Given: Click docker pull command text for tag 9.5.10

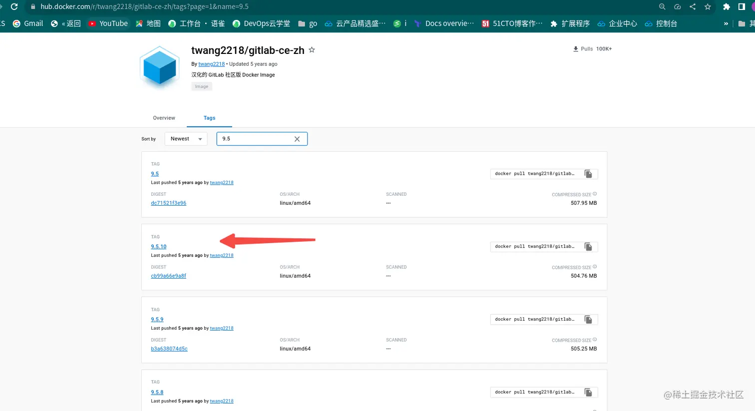Looking at the screenshot, I should pos(534,247).
